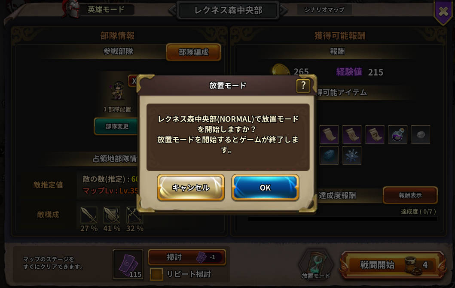Viewport: 455px width, 288px height.
Task: Select the blue ore reward item
Action: (x=329, y=156)
